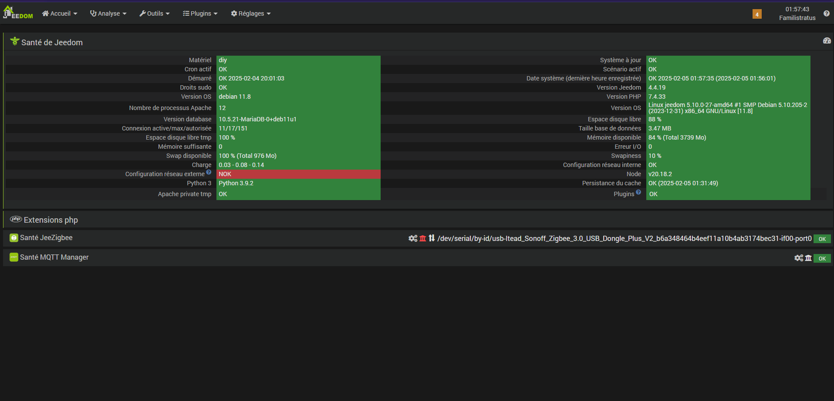Screen dimensions: 834x401
Task: Click the 'Python 3.9.2' value
Action: click(236, 183)
